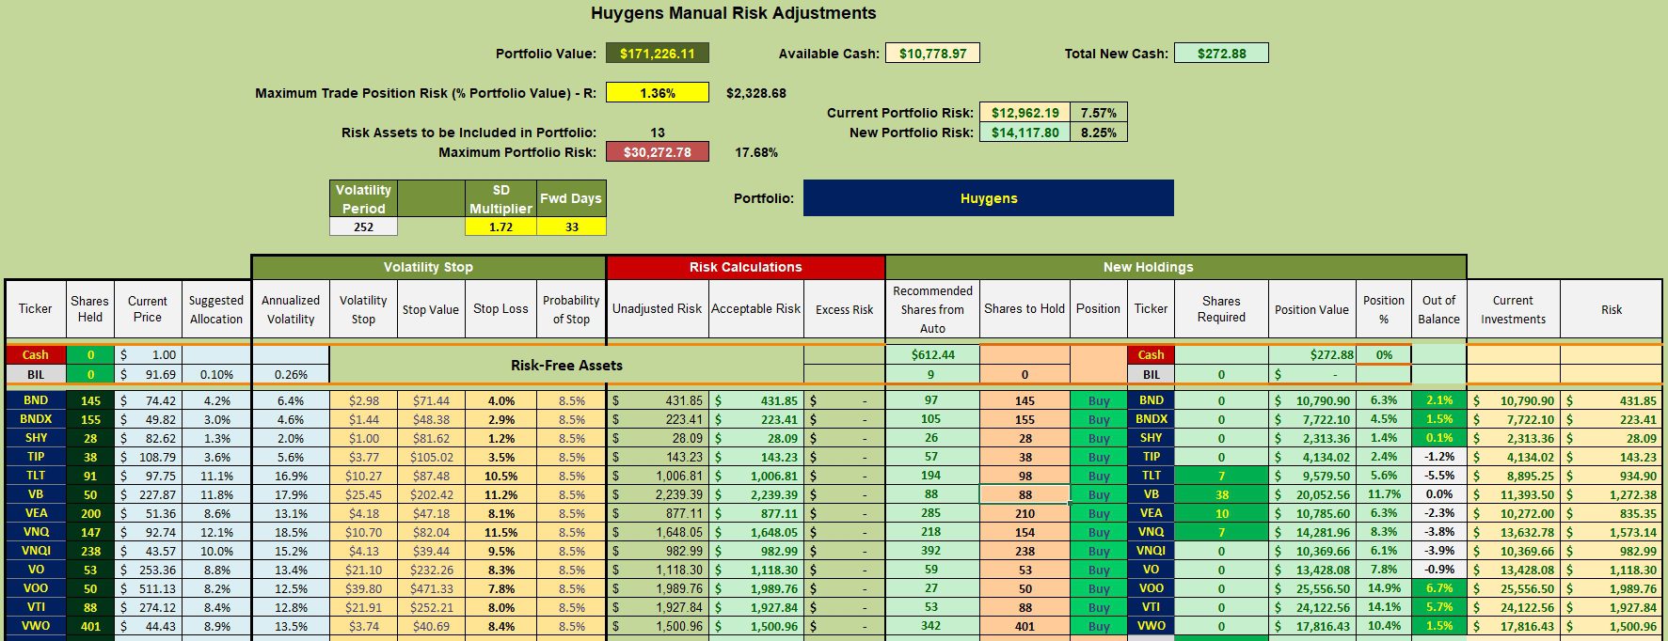The image size is (1668, 641).
Task: Click the Shares Held column header
Action: (x=90, y=309)
